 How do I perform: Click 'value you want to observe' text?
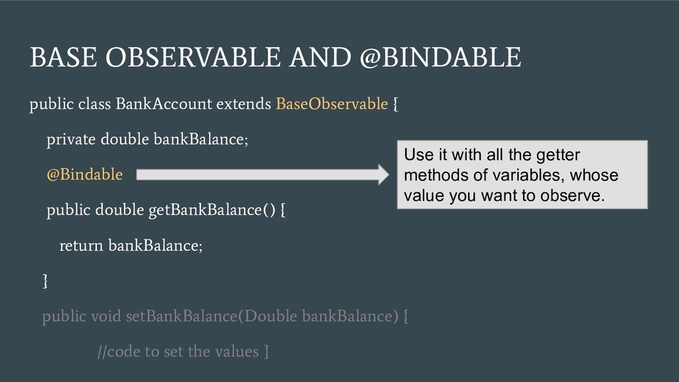(x=504, y=196)
